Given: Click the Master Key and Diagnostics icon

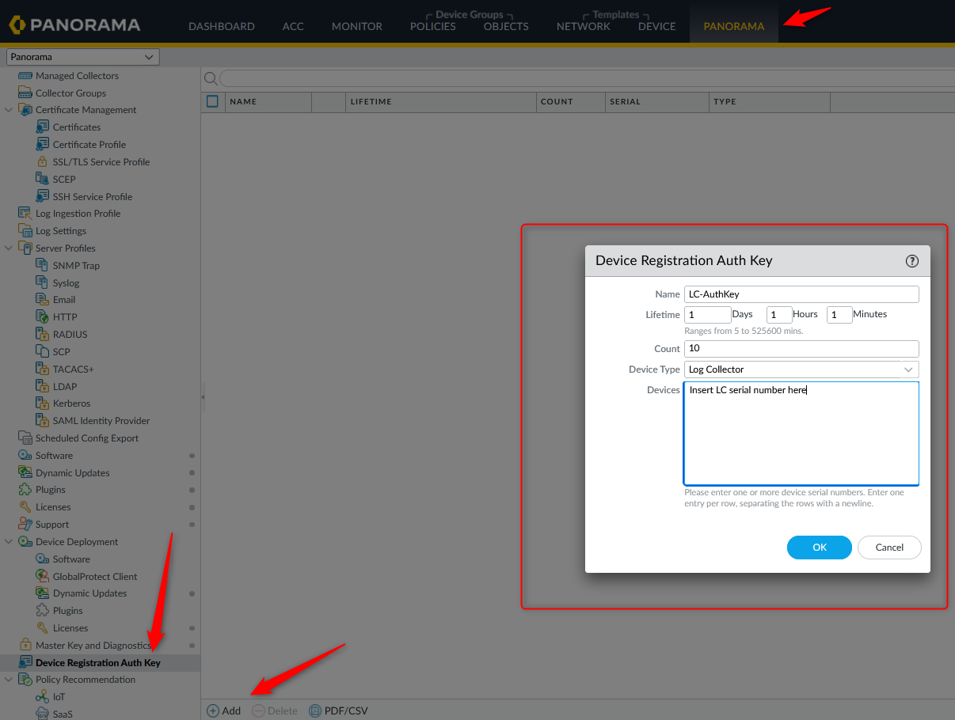Looking at the screenshot, I should tap(25, 646).
